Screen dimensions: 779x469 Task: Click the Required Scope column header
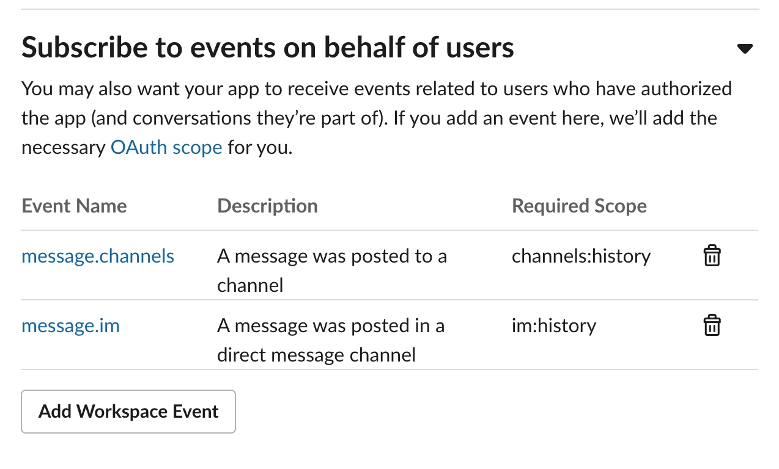pos(579,206)
